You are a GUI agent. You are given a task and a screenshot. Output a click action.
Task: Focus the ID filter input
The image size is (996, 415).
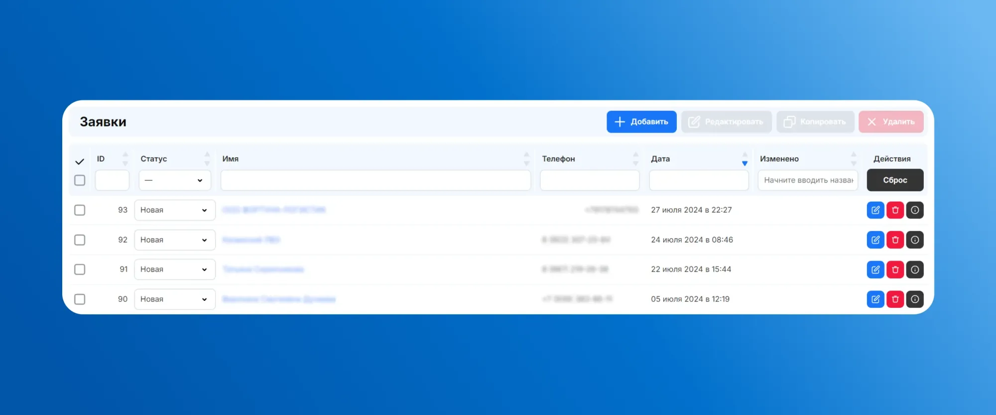pyautogui.click(x=112, y=180)
